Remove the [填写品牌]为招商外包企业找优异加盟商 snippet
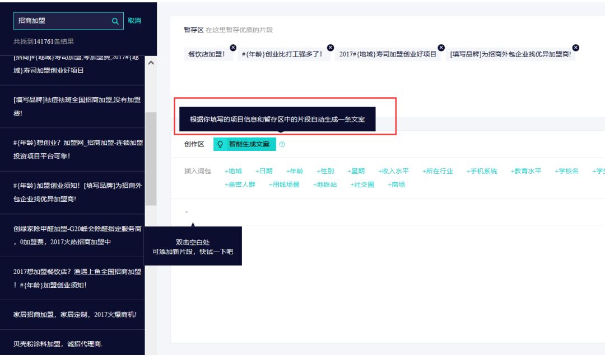The image size is (605, 355). pyautogui.click(x=576, y=48)
